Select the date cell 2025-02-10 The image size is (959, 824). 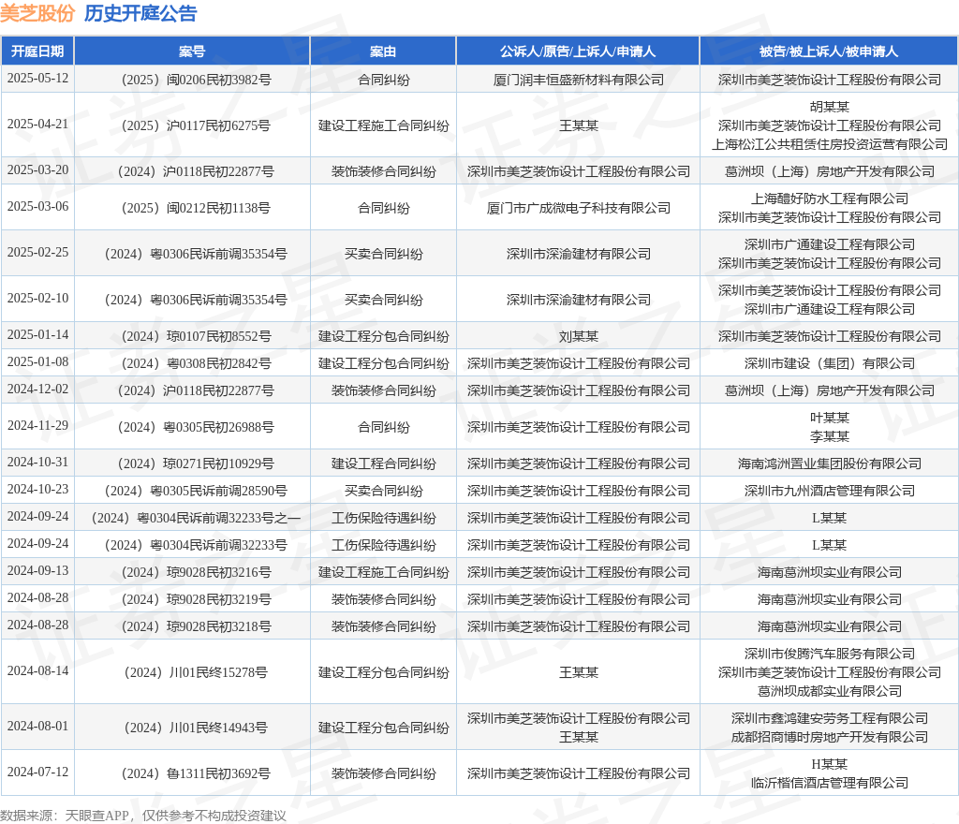[x=37, y=299]
